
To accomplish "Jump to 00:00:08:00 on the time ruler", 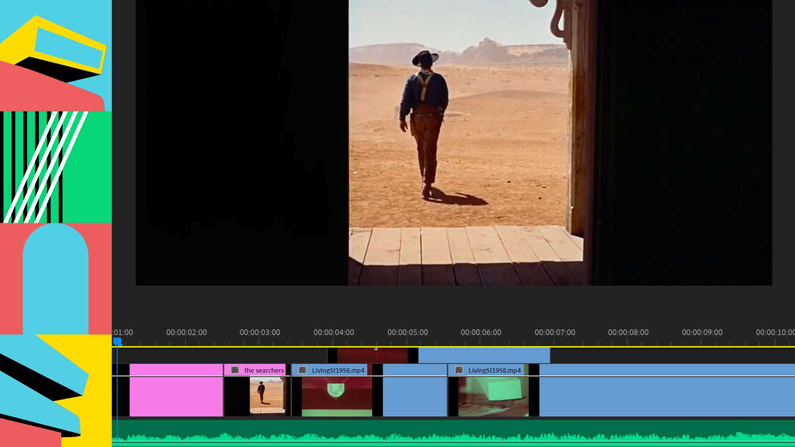I will coord(628,333).
